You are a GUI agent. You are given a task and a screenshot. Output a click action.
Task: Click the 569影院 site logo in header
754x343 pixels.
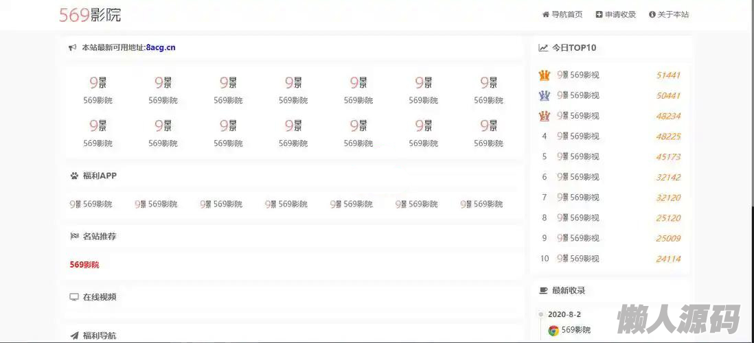tap(90, 14)
